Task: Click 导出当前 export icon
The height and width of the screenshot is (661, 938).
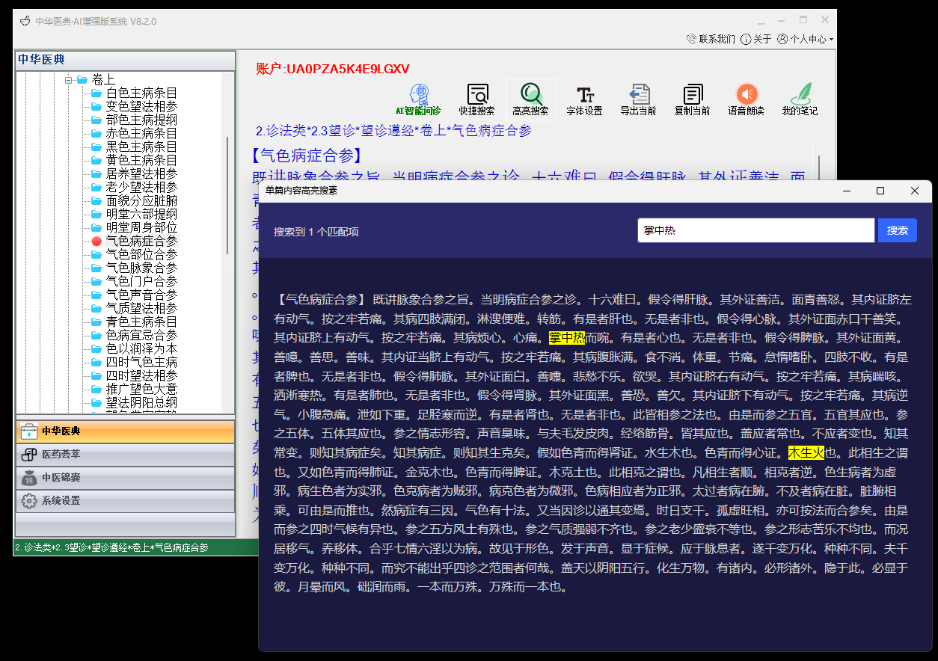Action: pyautogui.click(x=638, y=99)
